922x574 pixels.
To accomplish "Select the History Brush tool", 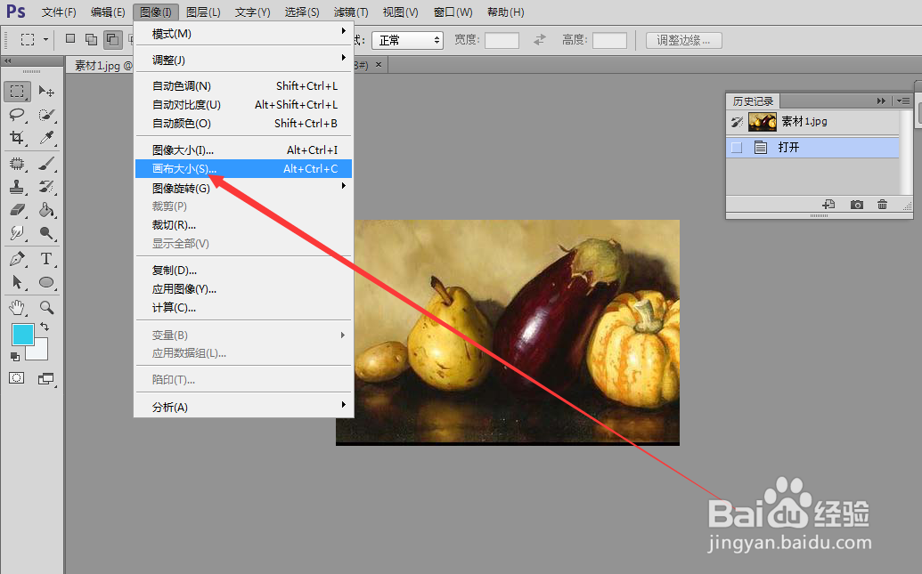I will [x=46, y=187].
